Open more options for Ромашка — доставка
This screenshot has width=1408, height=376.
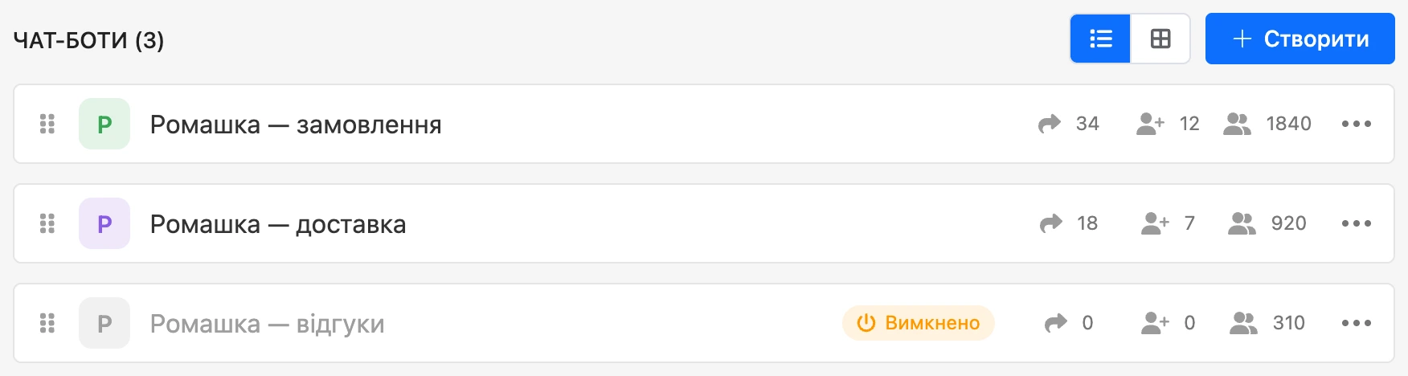pos(1356,223)
